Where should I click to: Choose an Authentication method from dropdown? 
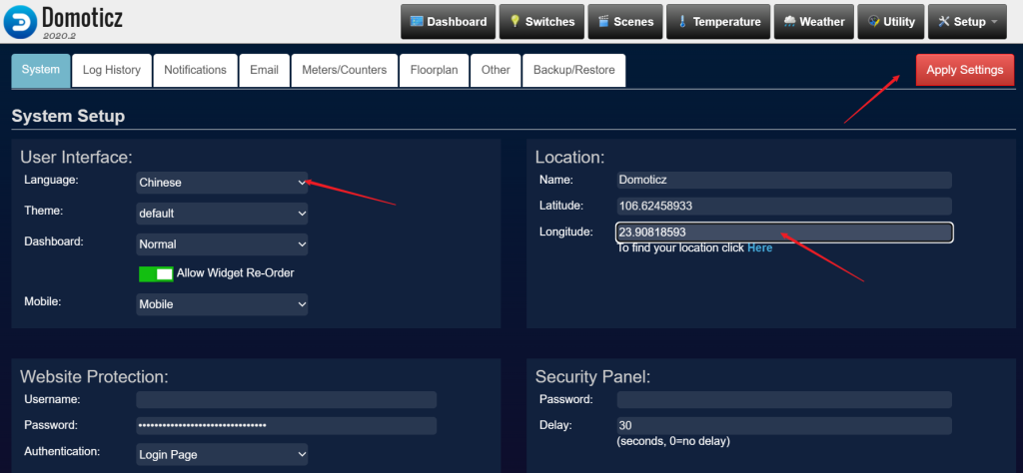(x=222, y=455)
